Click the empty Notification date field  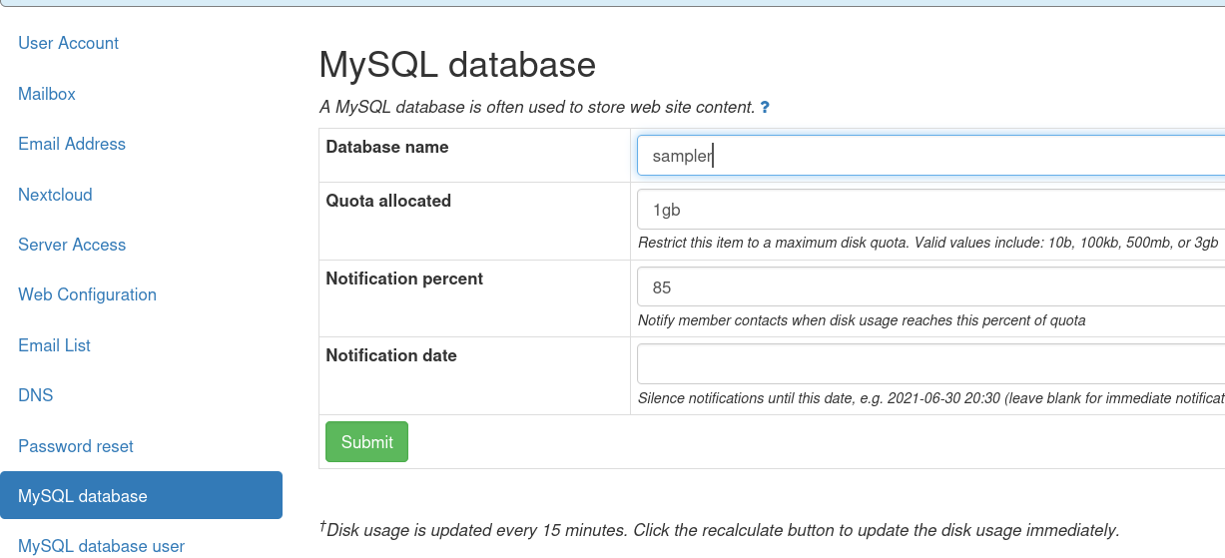(x=930, y=364)
